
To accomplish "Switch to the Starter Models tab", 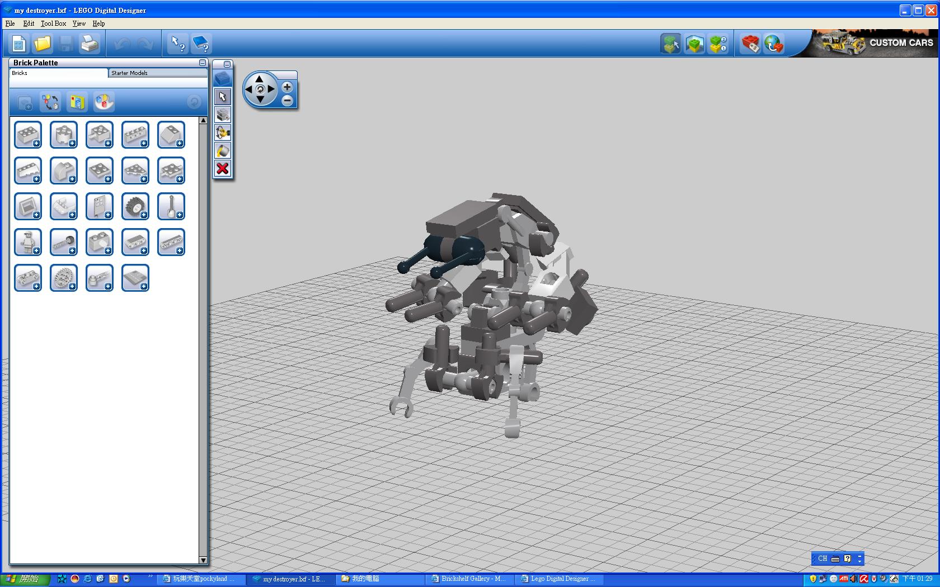I will pyautogui.click(x=130, y=73).
